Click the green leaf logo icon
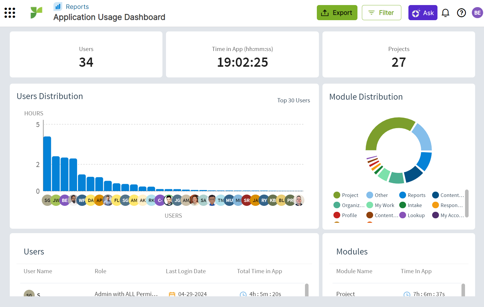The width and height of the screenshot is (484, 307). (x=36, y=13)
